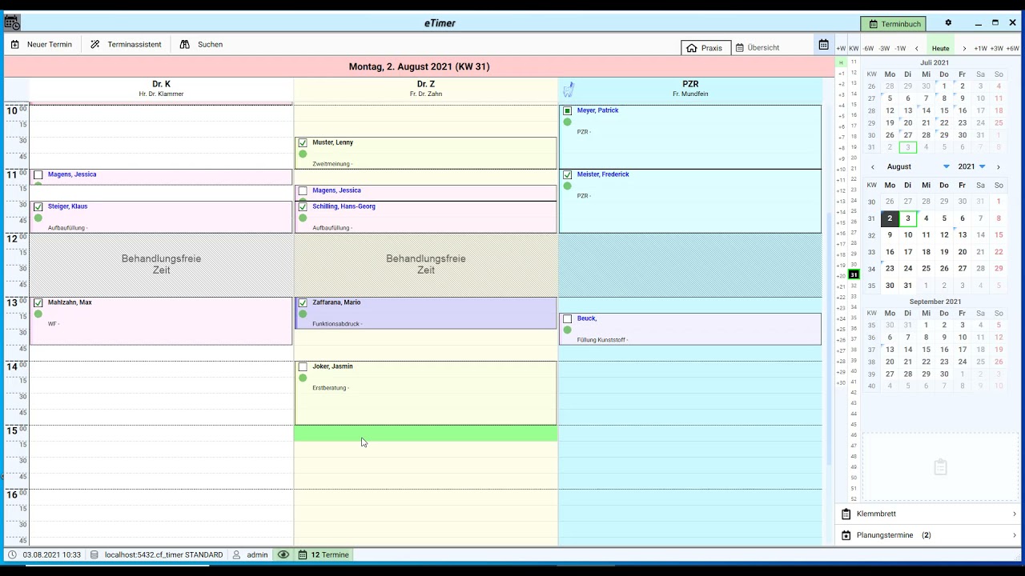Open the month dropdown next to August
Image resolution: width=1025 pixels, height=576 pixels.
click(x=946, y=167)
